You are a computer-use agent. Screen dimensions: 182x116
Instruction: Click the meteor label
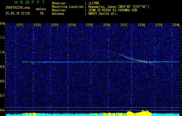coord(41,9)
